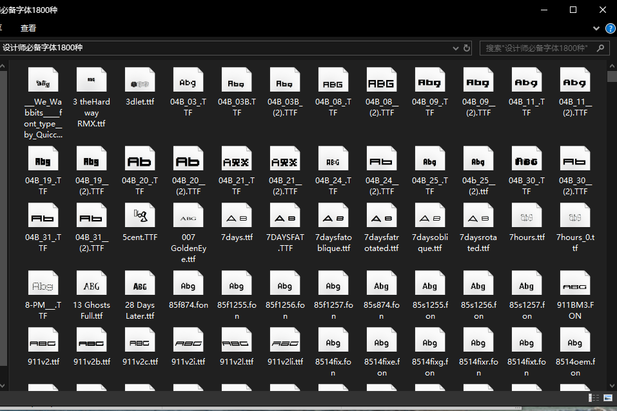This screenshot has height=411, width=617.
Task: Select the 04B_24_.TTF font file icon
Action: click(x=333, y=159)
